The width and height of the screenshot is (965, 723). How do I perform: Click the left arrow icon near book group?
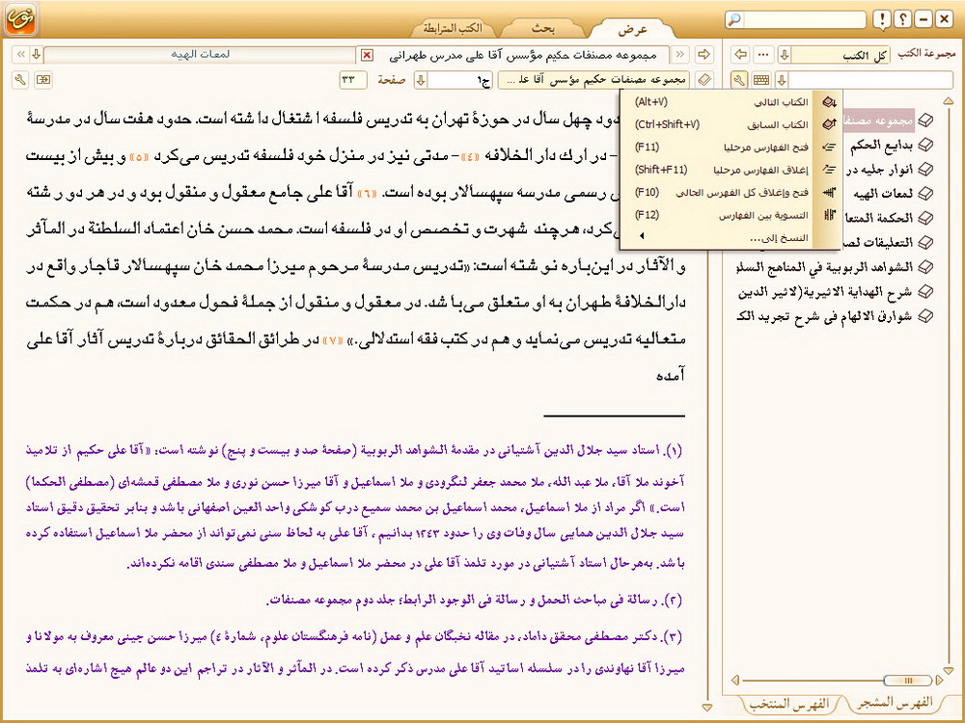740,55
